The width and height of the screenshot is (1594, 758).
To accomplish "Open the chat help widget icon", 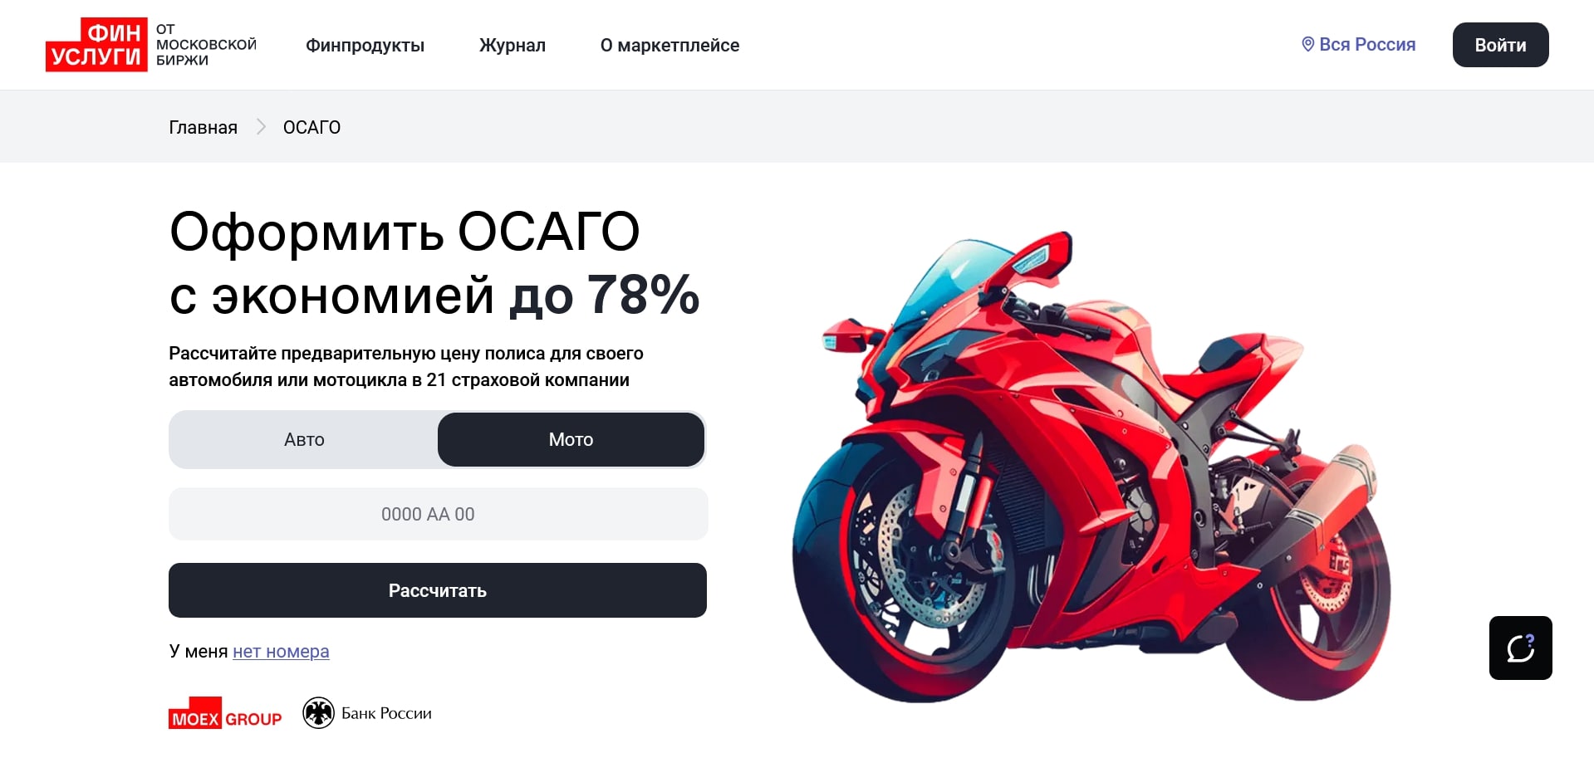I will click(x=1520, y=648).
